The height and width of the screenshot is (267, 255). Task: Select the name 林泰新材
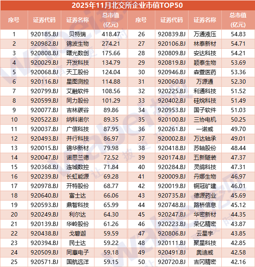[x=205, y=44]
